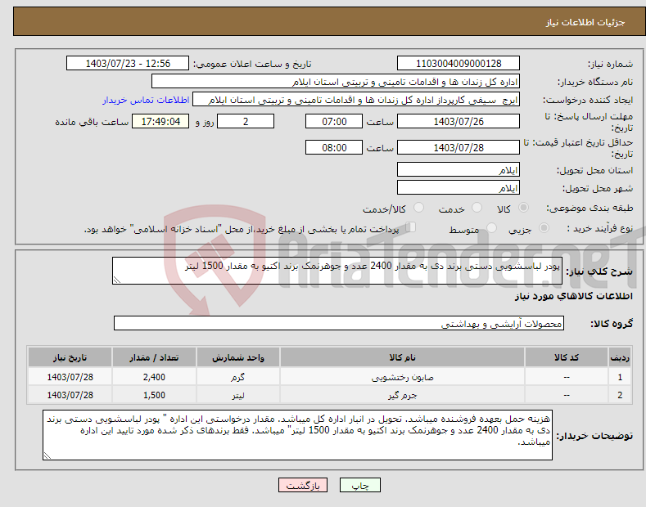
Task: Click the response deadline date 1403/07/26 field
Action: (x=459, y=121)
